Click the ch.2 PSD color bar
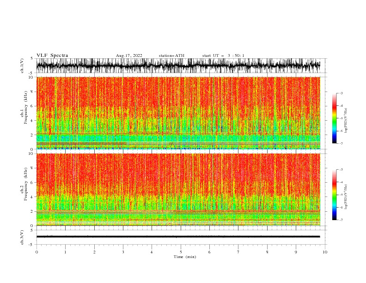This screenshot has width=366, height=283. 334,195
